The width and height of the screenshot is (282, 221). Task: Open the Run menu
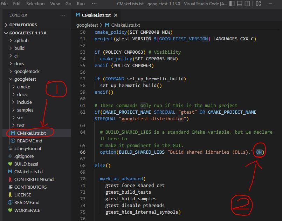(81, 4)
